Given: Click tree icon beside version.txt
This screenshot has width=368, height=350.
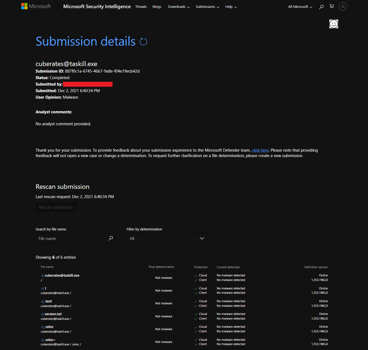Looking at the screenshot, I should pyautogui.click(x=42, y=314).
